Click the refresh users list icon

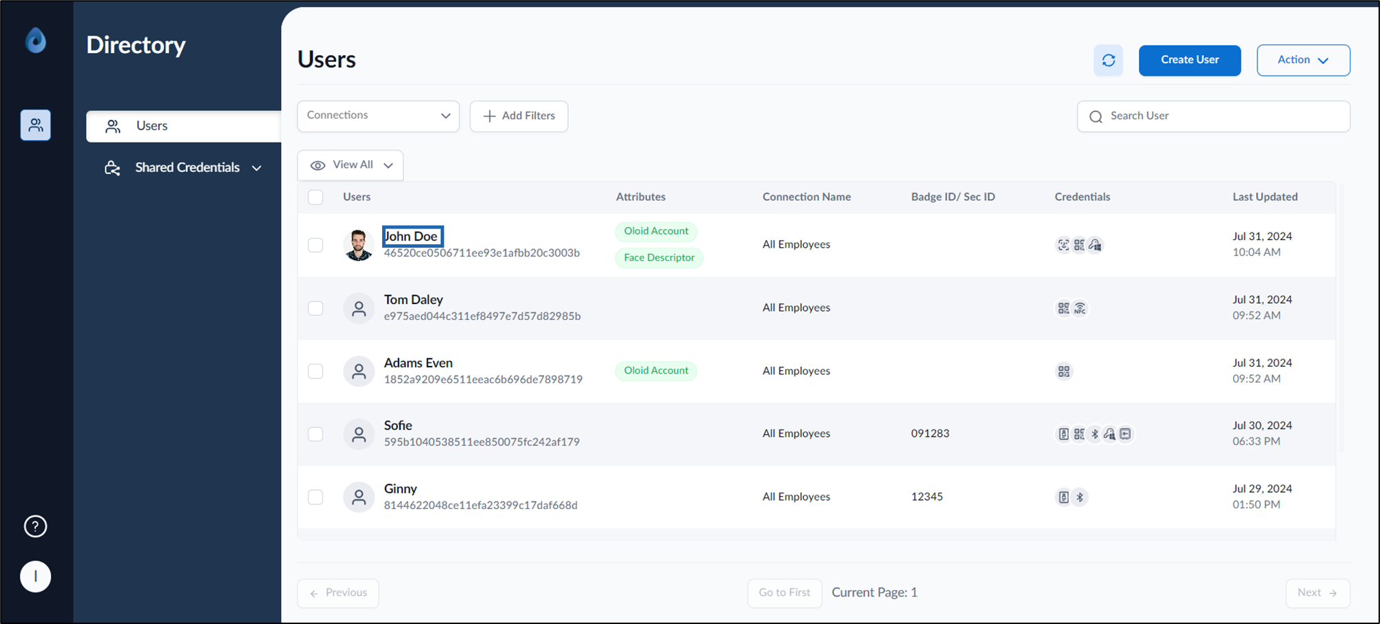point(1108,61)
